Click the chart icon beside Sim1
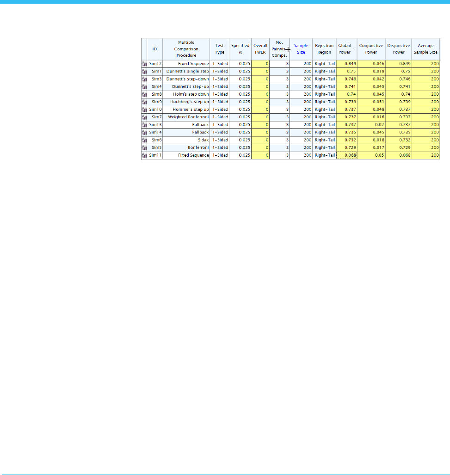This screenshot has height=475, width=450. click(144, 72)
